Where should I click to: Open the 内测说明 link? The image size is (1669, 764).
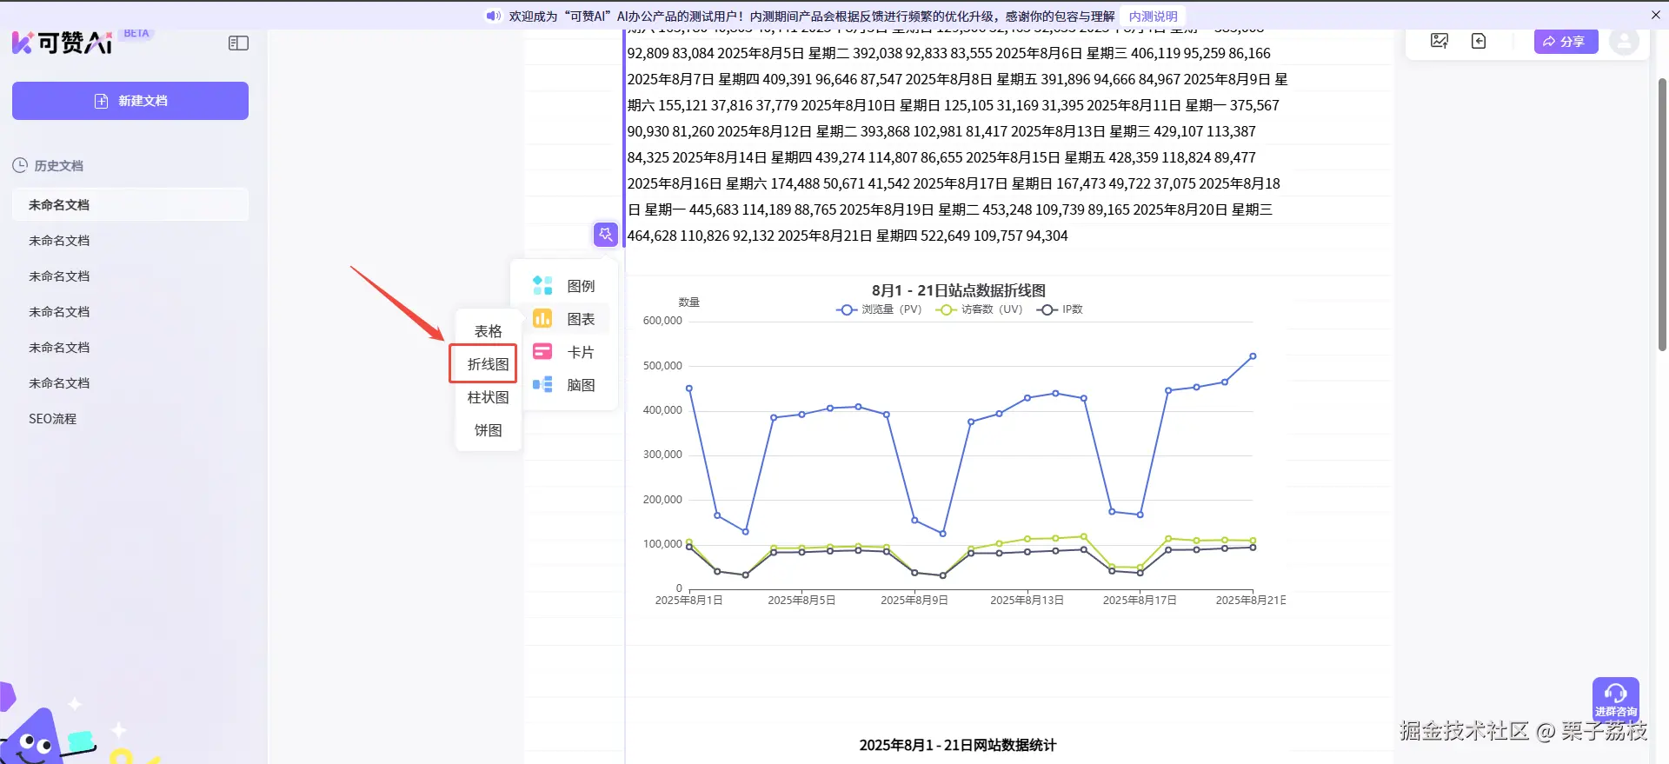click(x=1153, y=16)
